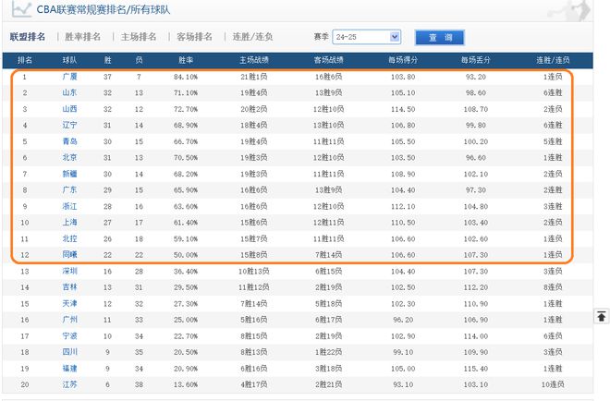Open the 同曦 team link
610x401 pixels.
[x=69, y=255]
